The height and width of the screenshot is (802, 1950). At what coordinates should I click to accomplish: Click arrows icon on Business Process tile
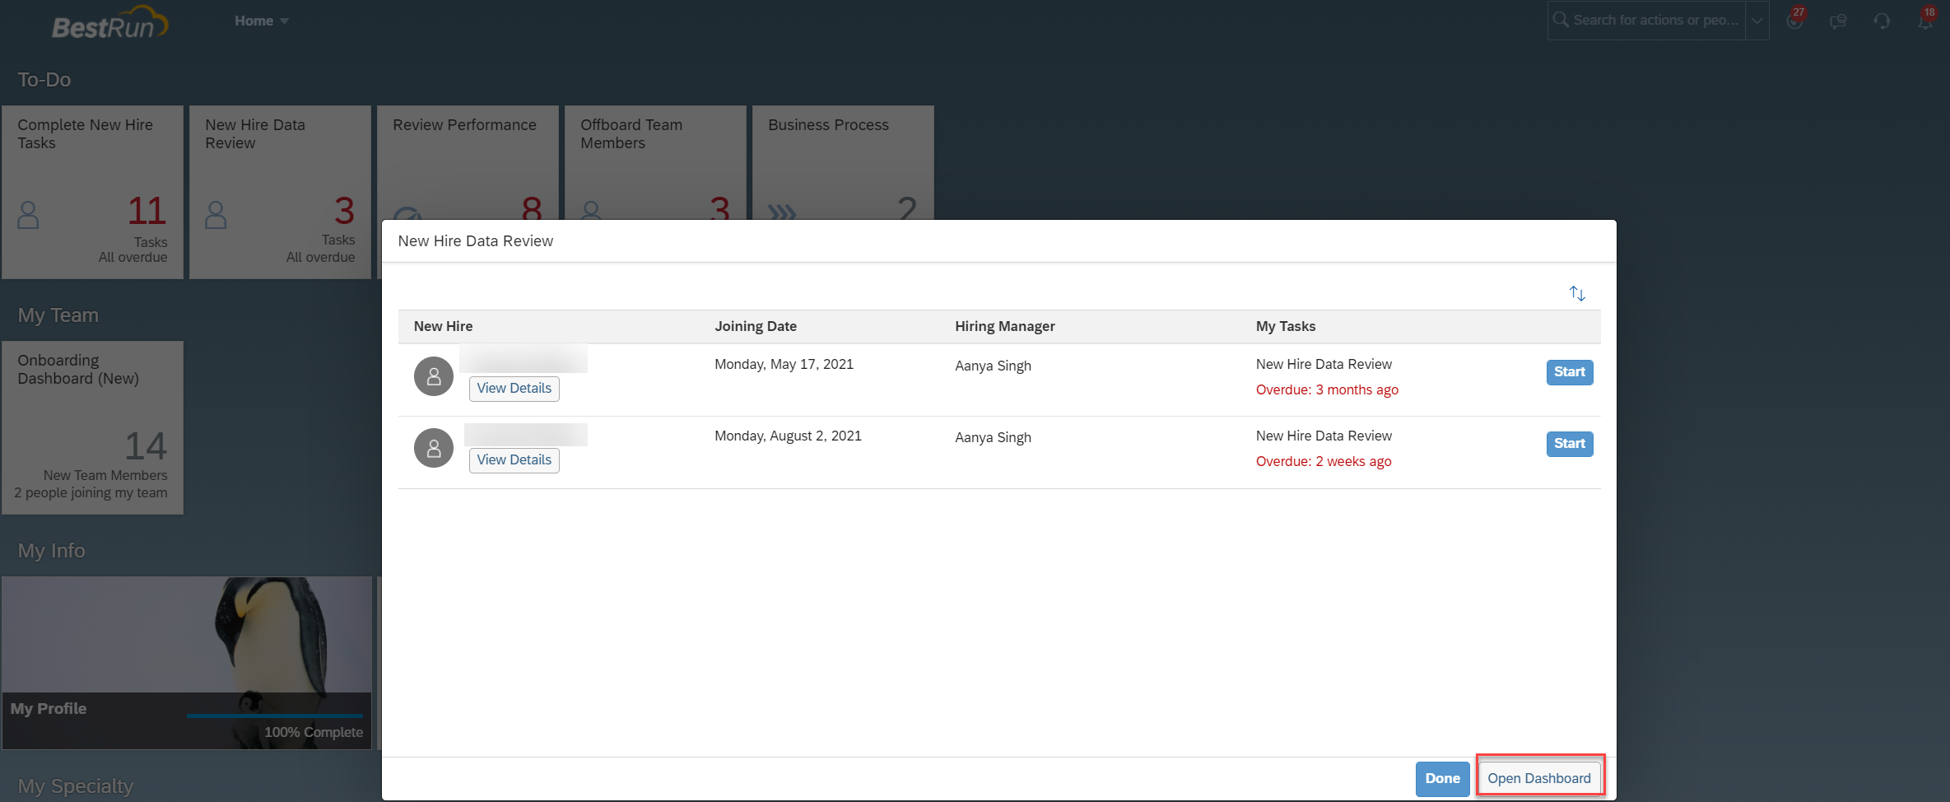pos(782,212)
